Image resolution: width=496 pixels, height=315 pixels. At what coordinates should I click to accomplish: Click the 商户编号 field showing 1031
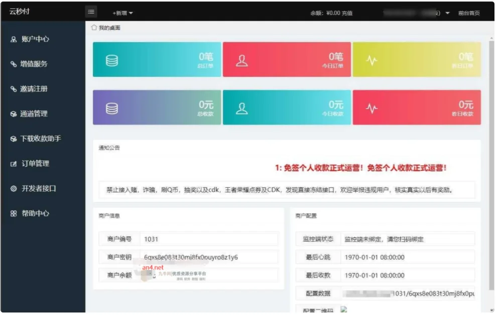click(x=208, y=239)
